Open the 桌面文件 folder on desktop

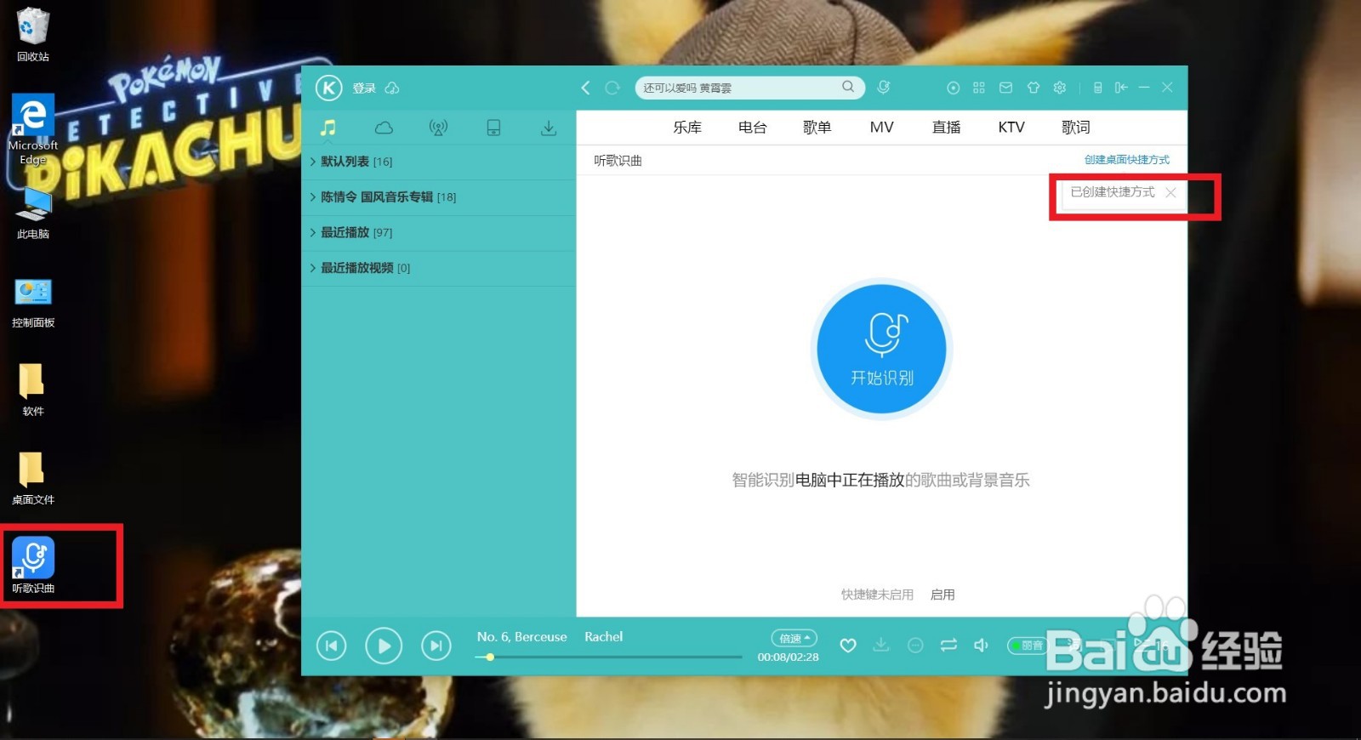33,479
